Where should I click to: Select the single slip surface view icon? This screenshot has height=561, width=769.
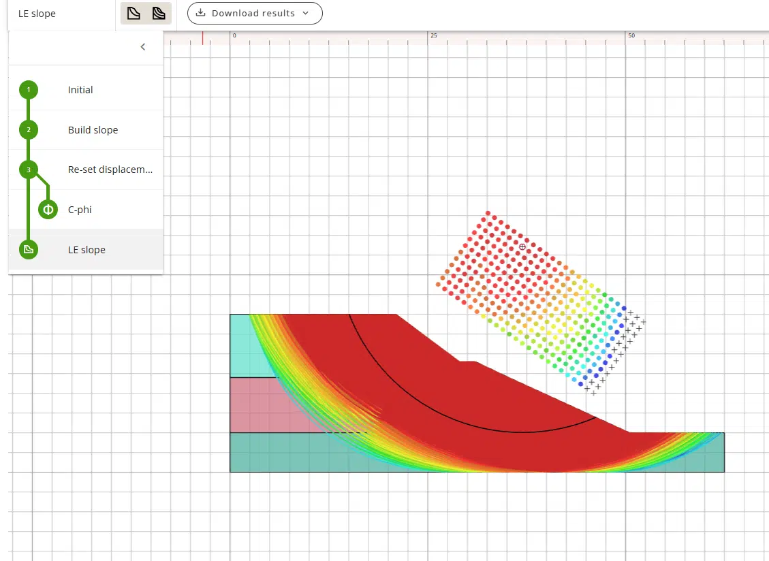134,13
